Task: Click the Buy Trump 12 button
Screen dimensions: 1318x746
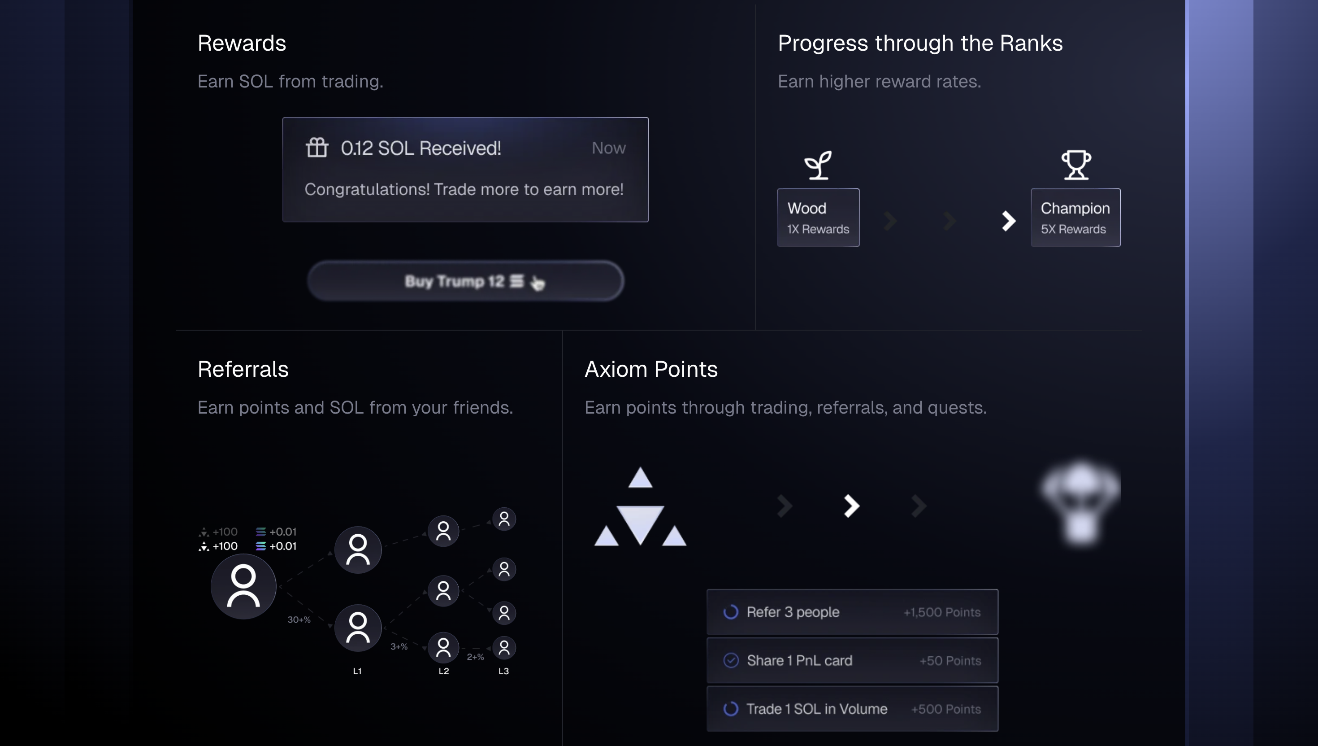Action: [465, 281]
